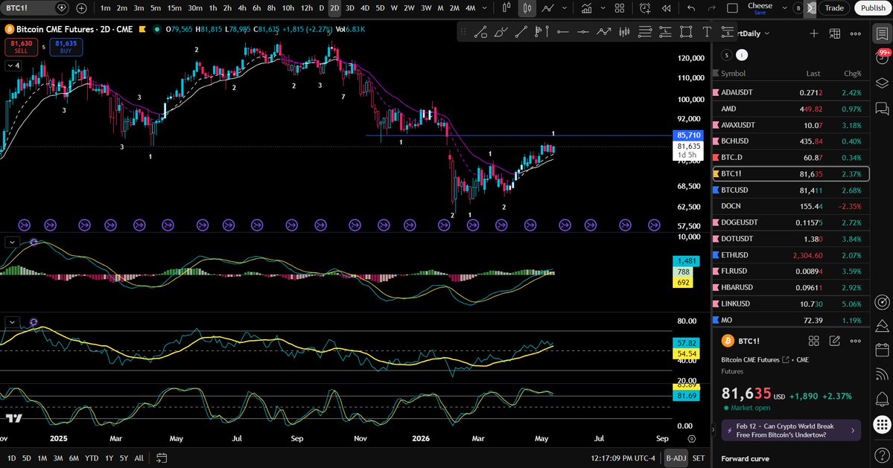Open the indicator templates grid icon
The image size is (893, 468).
coord(620,8)
